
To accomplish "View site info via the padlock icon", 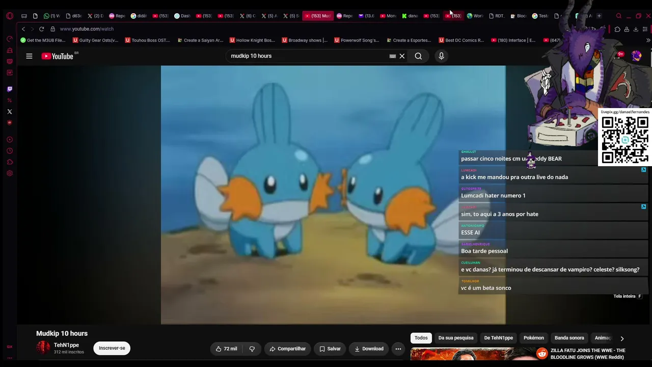I will click(52, 29).
